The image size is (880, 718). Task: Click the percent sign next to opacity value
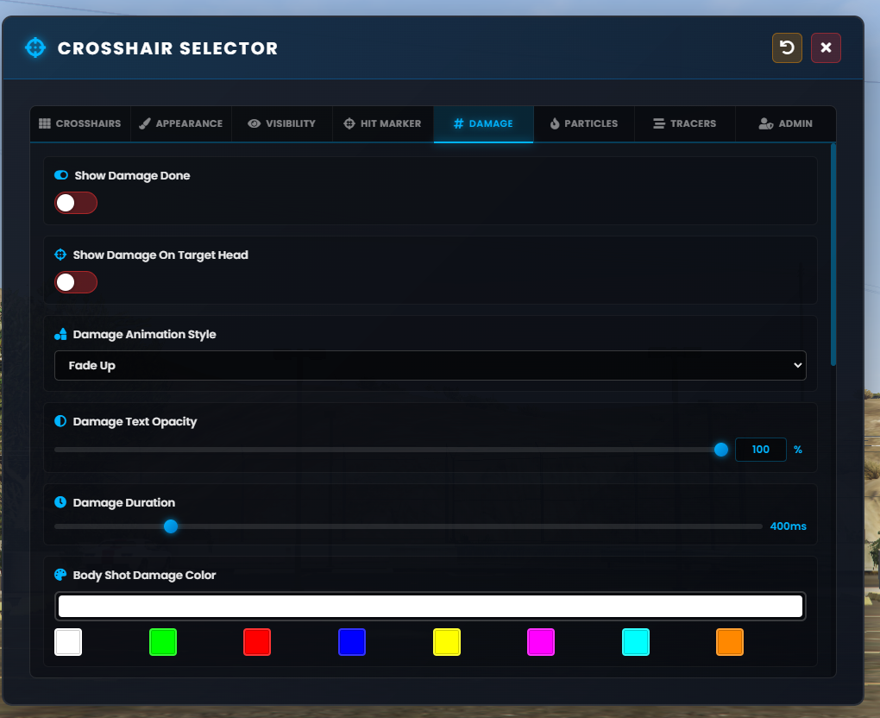[x=798, y=450]
